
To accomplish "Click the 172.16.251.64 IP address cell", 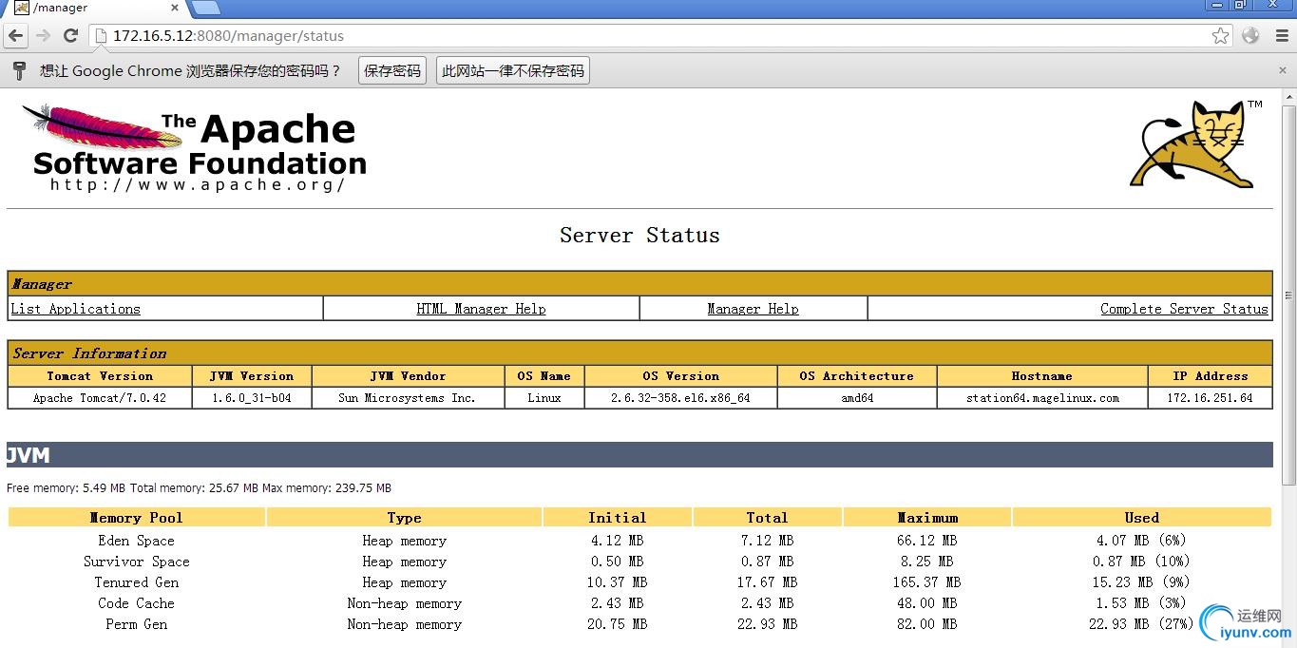I will click(1210, 398).
